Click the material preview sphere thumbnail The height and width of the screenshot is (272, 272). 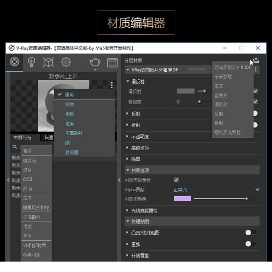[x=64, y=106]
